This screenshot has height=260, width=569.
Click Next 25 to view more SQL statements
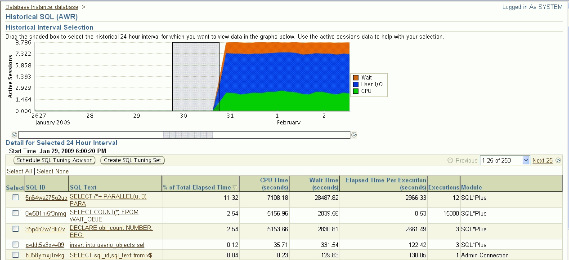coord(542,160)
